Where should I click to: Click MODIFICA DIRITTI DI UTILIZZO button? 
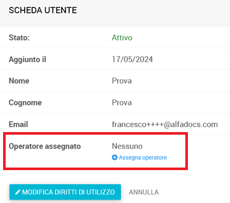click(x=65, y=192)
